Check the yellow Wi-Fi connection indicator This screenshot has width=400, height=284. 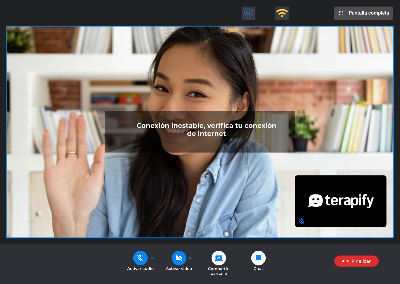[282, 13]
